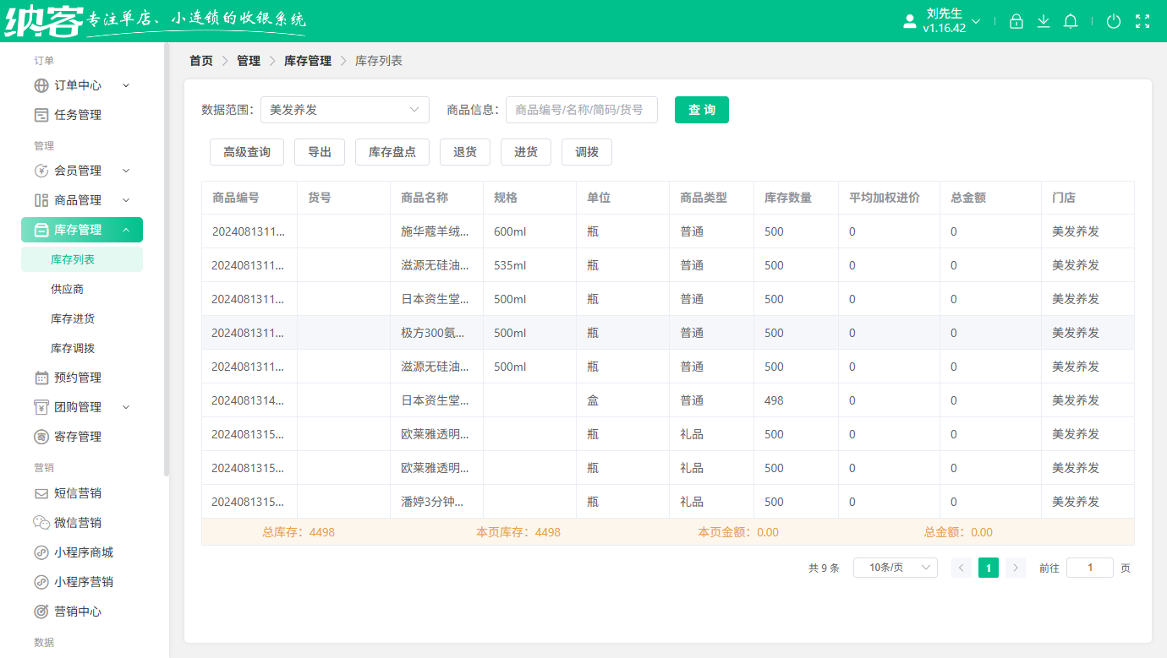Screen dimensions: 1167x658
Task: Collapse the 库存管理 menu chevron
Action: click(x=126, y=230)
